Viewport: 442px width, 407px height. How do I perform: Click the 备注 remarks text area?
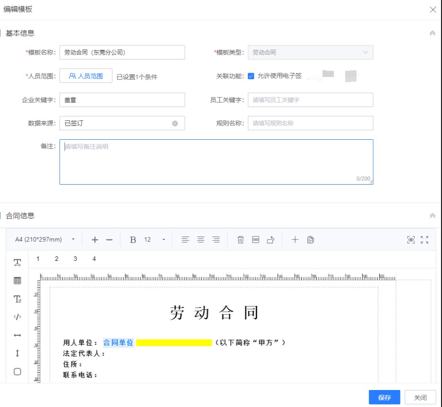click(216, 161)
